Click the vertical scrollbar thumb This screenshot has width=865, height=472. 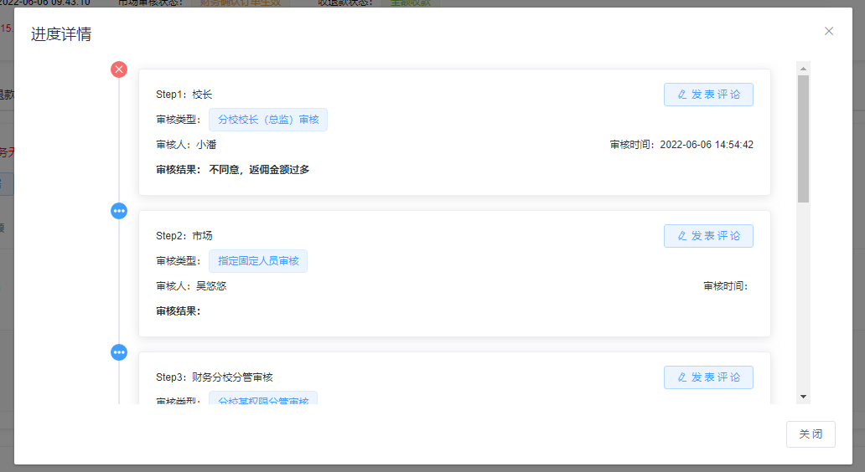pos(803,138)
